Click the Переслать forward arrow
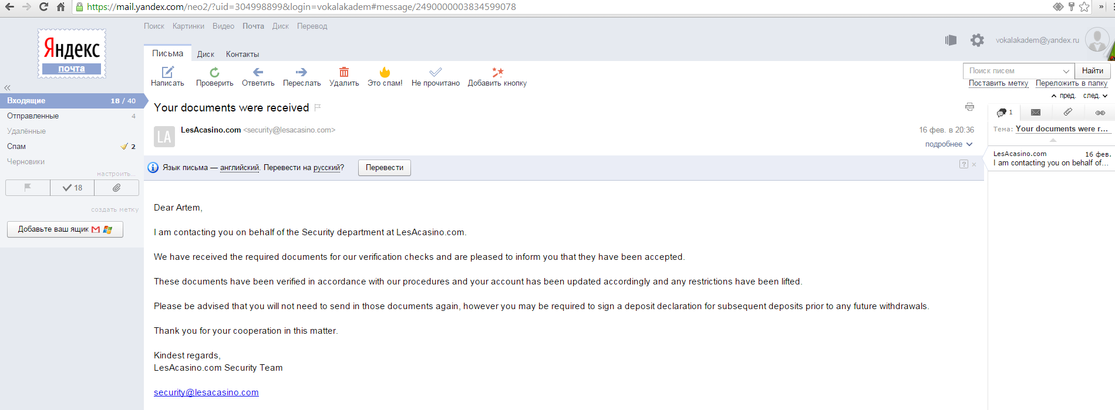The height and width of the screenshot is (410, 1115). [x=301, y=72]
